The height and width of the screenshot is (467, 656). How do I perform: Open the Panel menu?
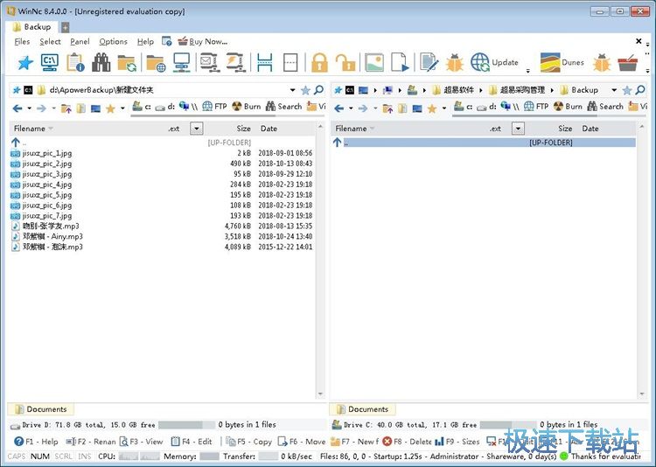click(x=80, y=41)
